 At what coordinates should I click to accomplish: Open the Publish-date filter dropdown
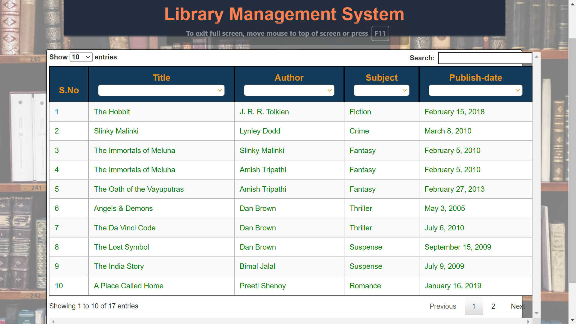click(x=475, y=90)
